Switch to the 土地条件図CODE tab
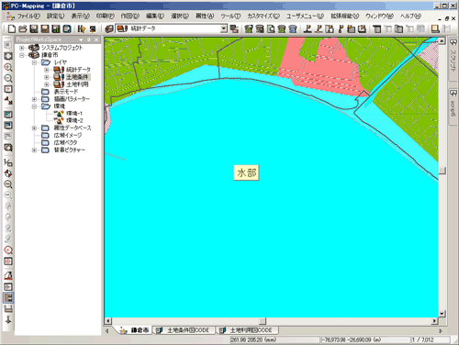459x345 pixels. coord(185,330)
